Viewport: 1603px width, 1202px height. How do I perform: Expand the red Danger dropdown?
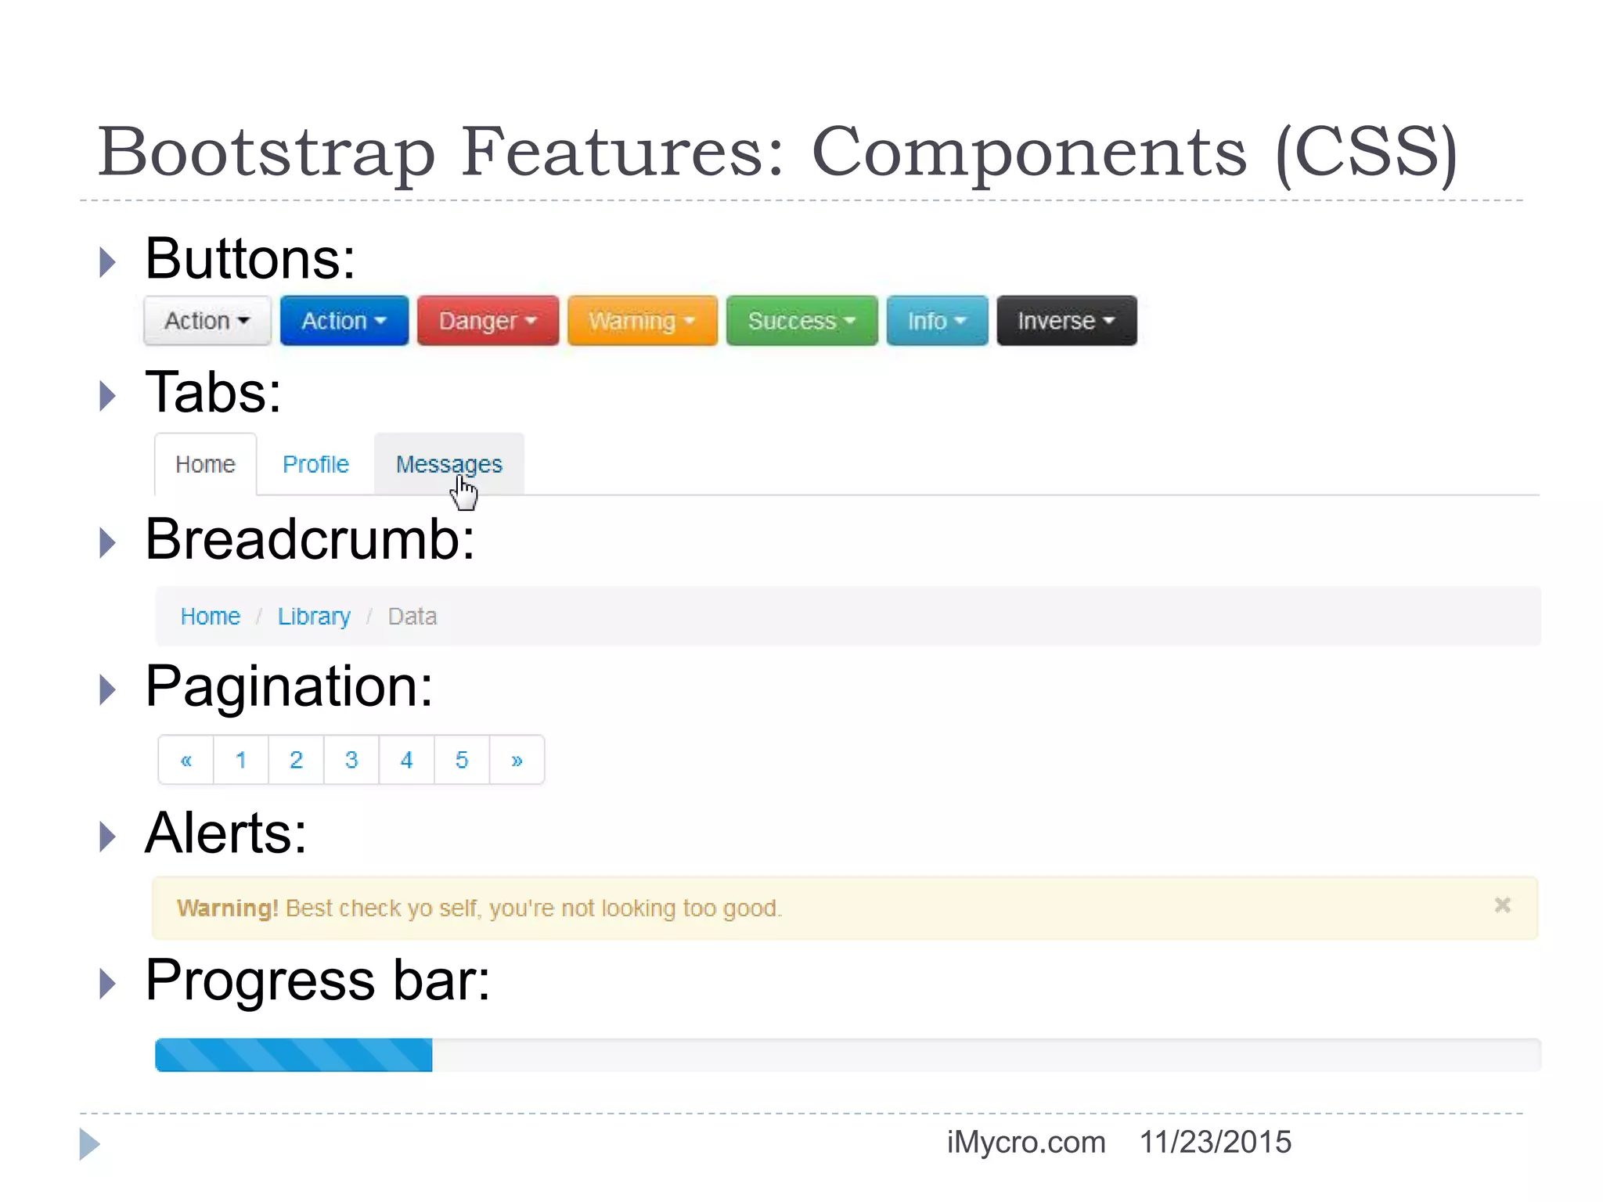[x=488, y=321]
